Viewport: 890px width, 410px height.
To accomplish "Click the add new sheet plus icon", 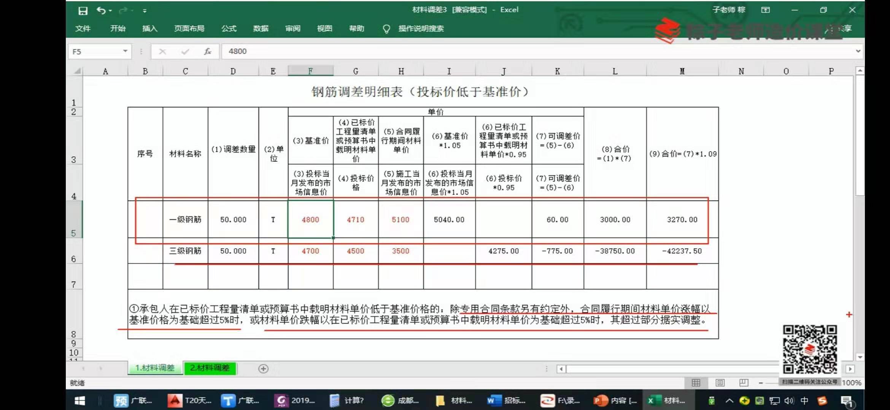I will [263, 369].
